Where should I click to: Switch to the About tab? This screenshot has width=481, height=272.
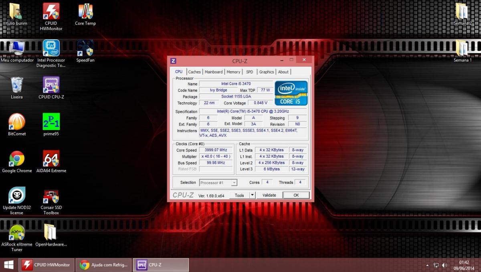283,72
